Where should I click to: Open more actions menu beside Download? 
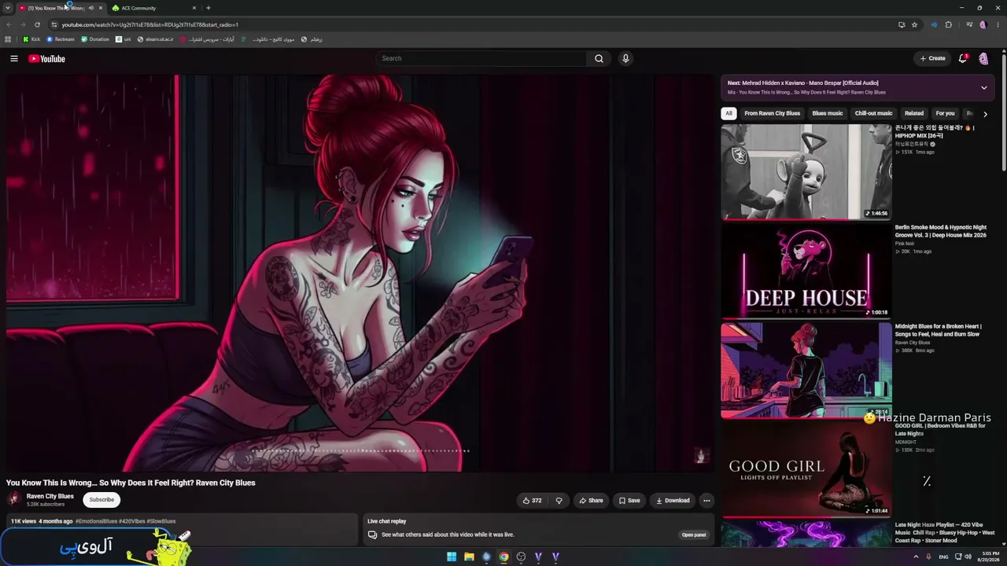[x=706, y=500]
